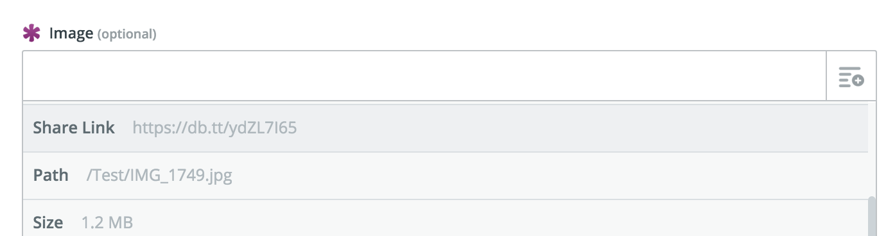Click the 1.2 MB size value

(107, 223)
